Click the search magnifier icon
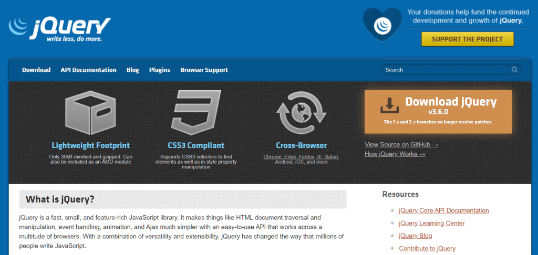This screenshot has width=538, height=255. tap(515, 70)
